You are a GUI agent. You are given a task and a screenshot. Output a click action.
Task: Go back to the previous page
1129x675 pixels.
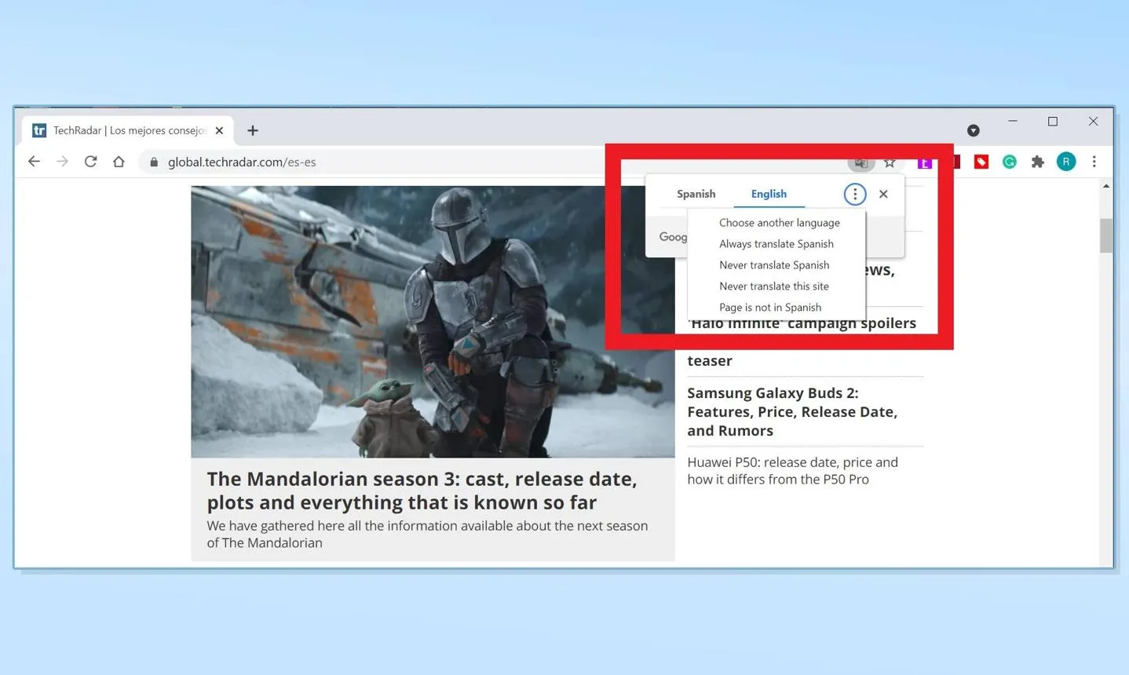[34, 162]
